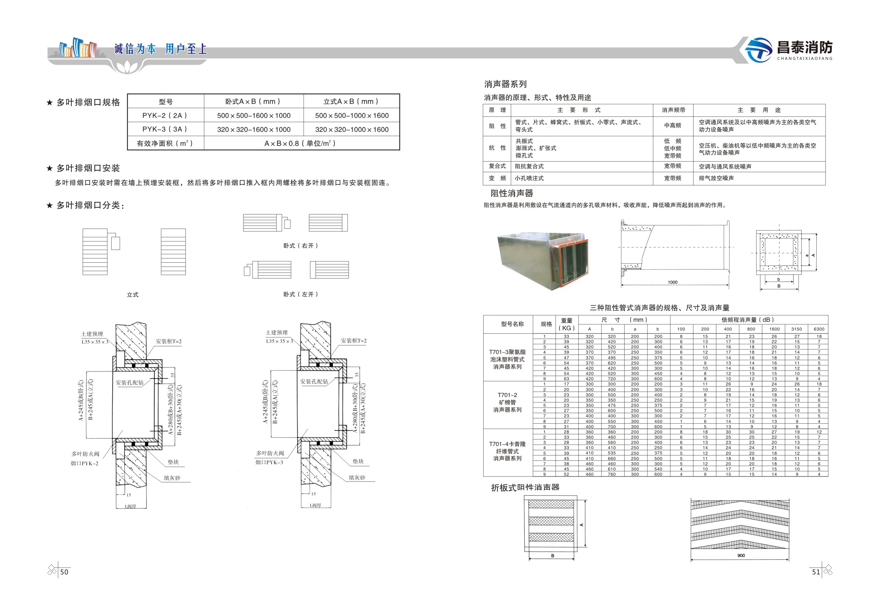Screen dimensions: 880x601
Task: Click the 320×320-1600×1000 cell
Action: click(253, 129)
